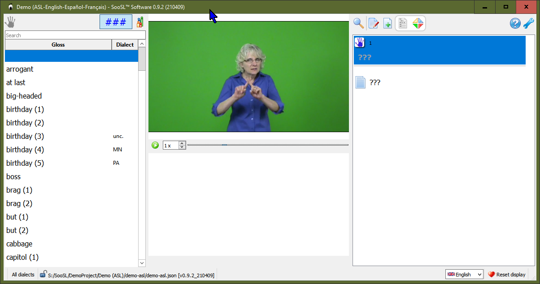Screen dimensions: 540x284
Task: Select 'birthday (4)' in the gloss list
Action: pos(71,150)
